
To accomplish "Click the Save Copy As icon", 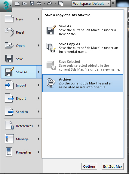I will pos(51,47).
